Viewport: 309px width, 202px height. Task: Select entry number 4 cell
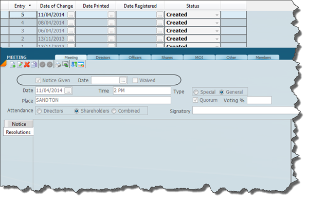click(23, 23)
